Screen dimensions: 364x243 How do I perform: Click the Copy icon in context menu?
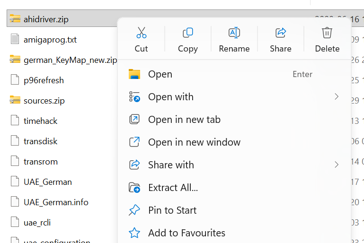click(x=187, y=33)
